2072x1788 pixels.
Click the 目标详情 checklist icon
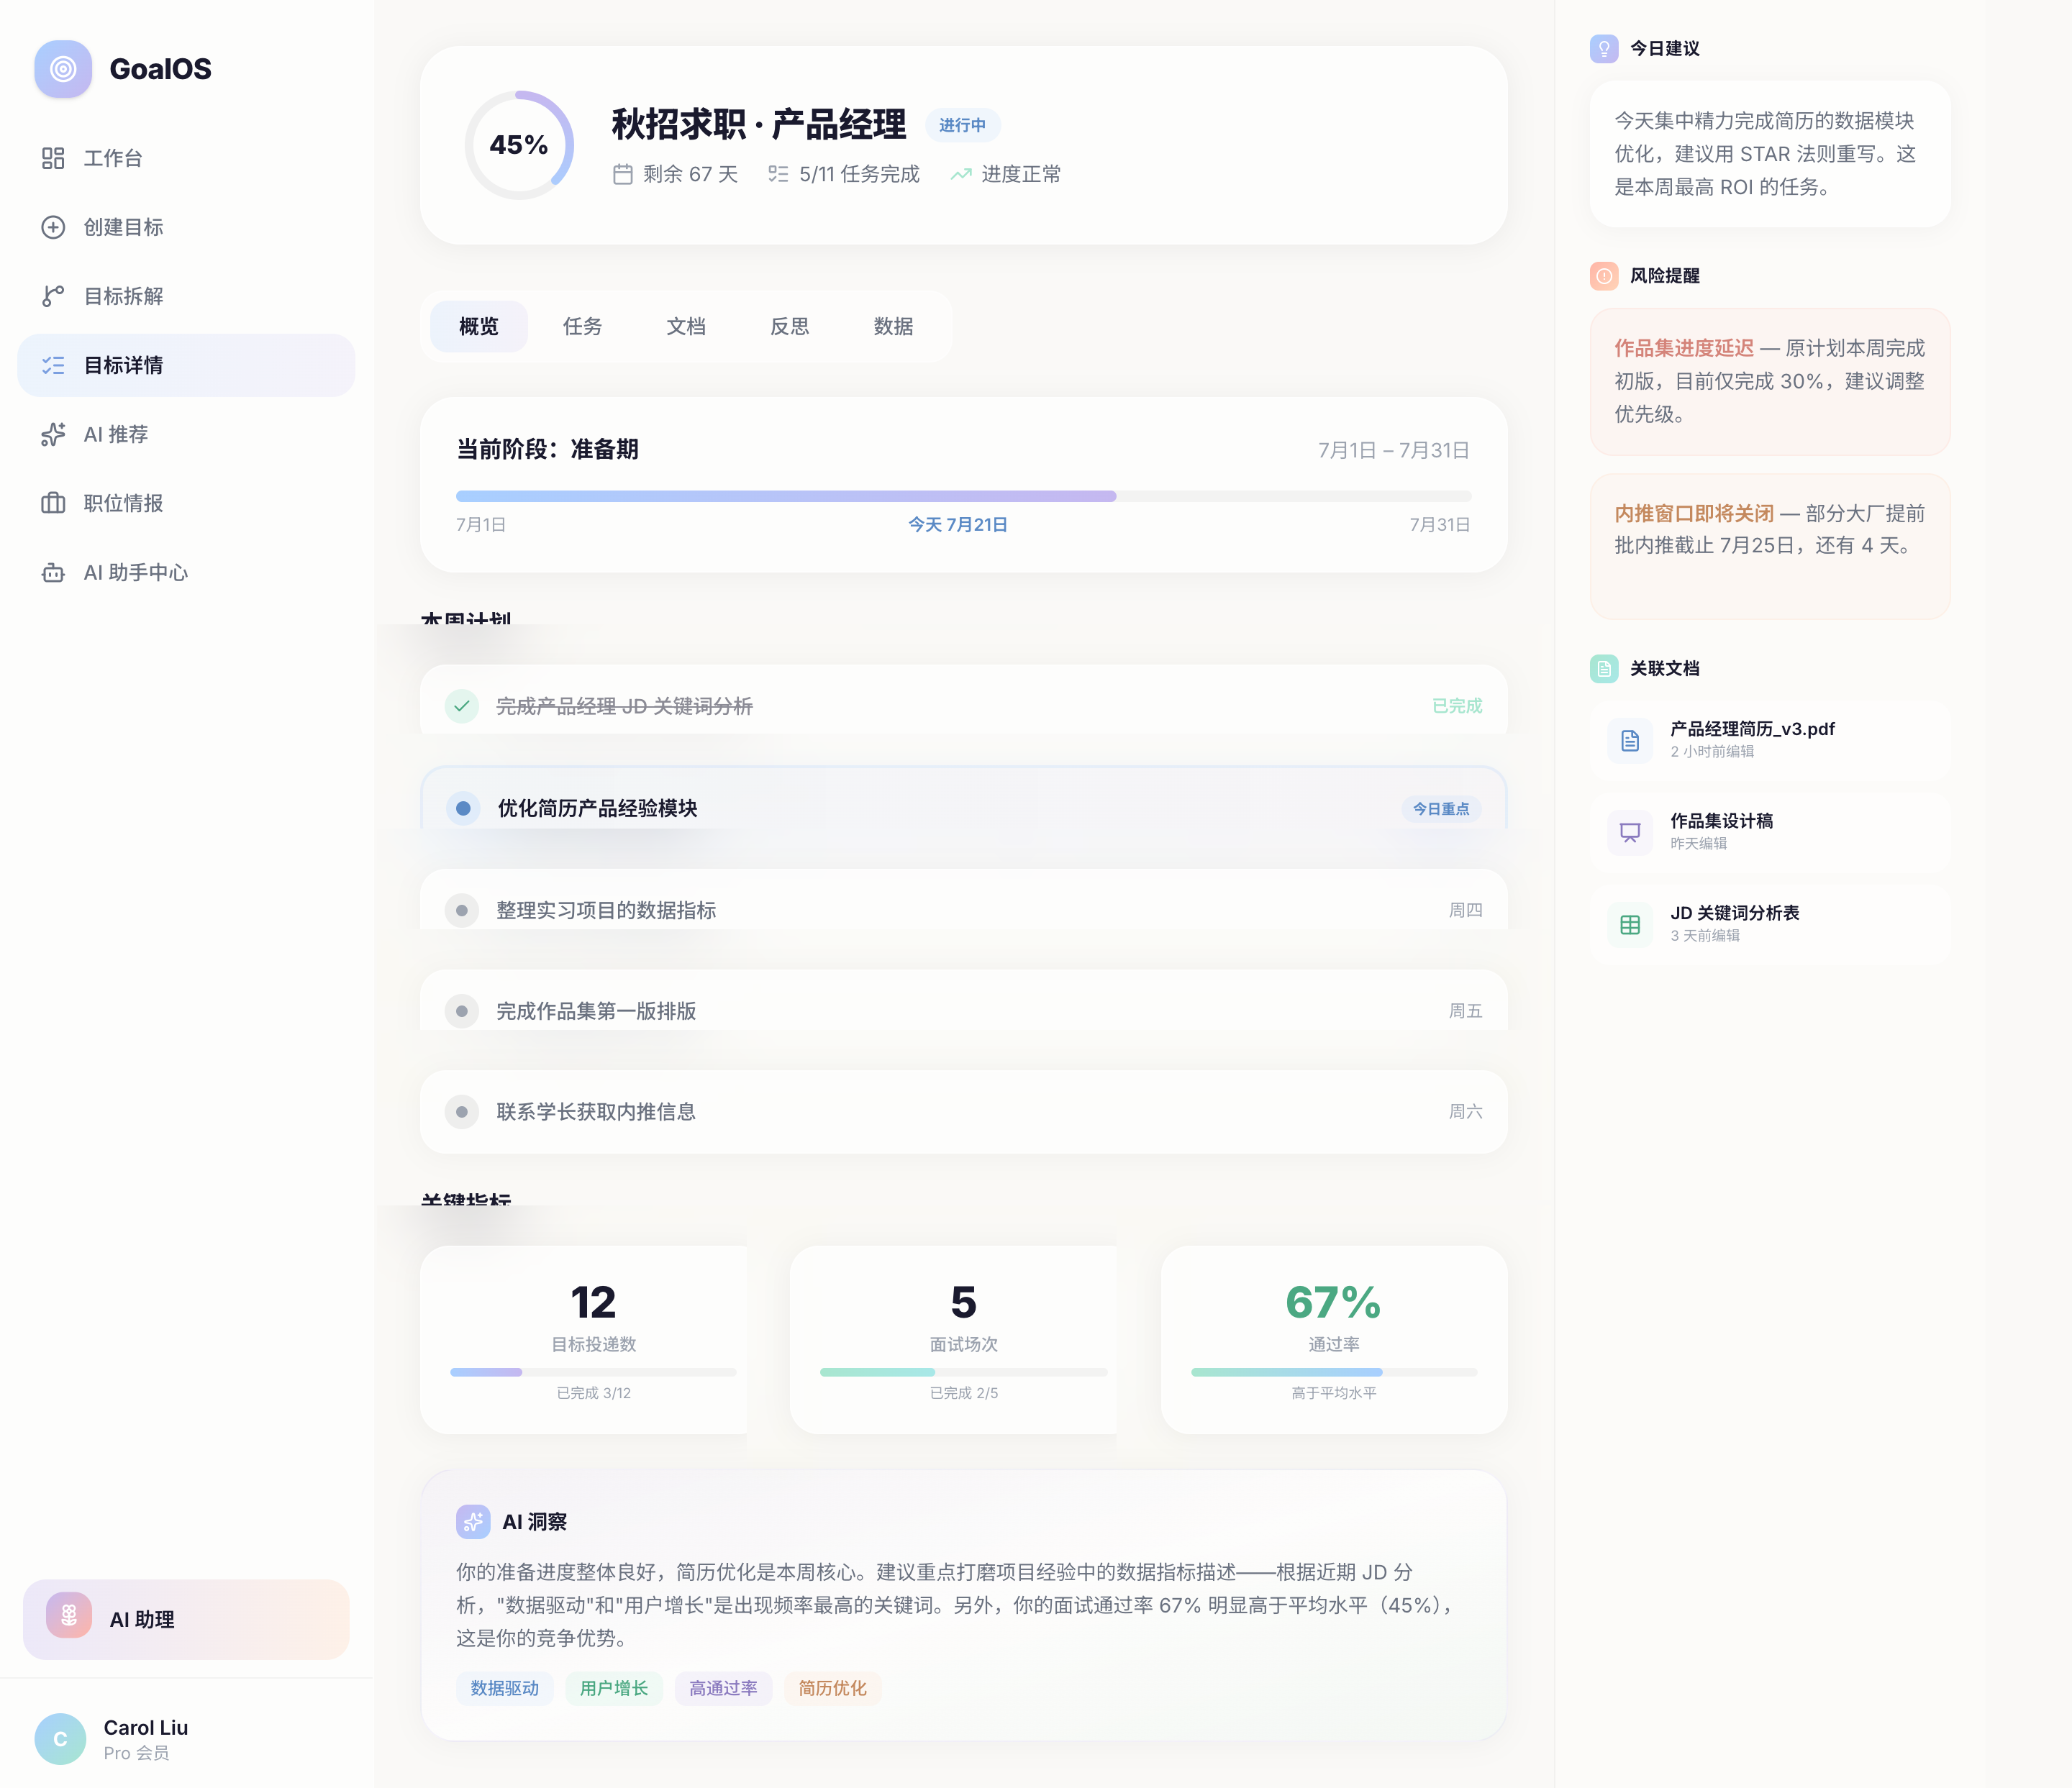pos(53,365)
